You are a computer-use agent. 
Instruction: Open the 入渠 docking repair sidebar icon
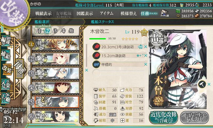coord(6,84)
